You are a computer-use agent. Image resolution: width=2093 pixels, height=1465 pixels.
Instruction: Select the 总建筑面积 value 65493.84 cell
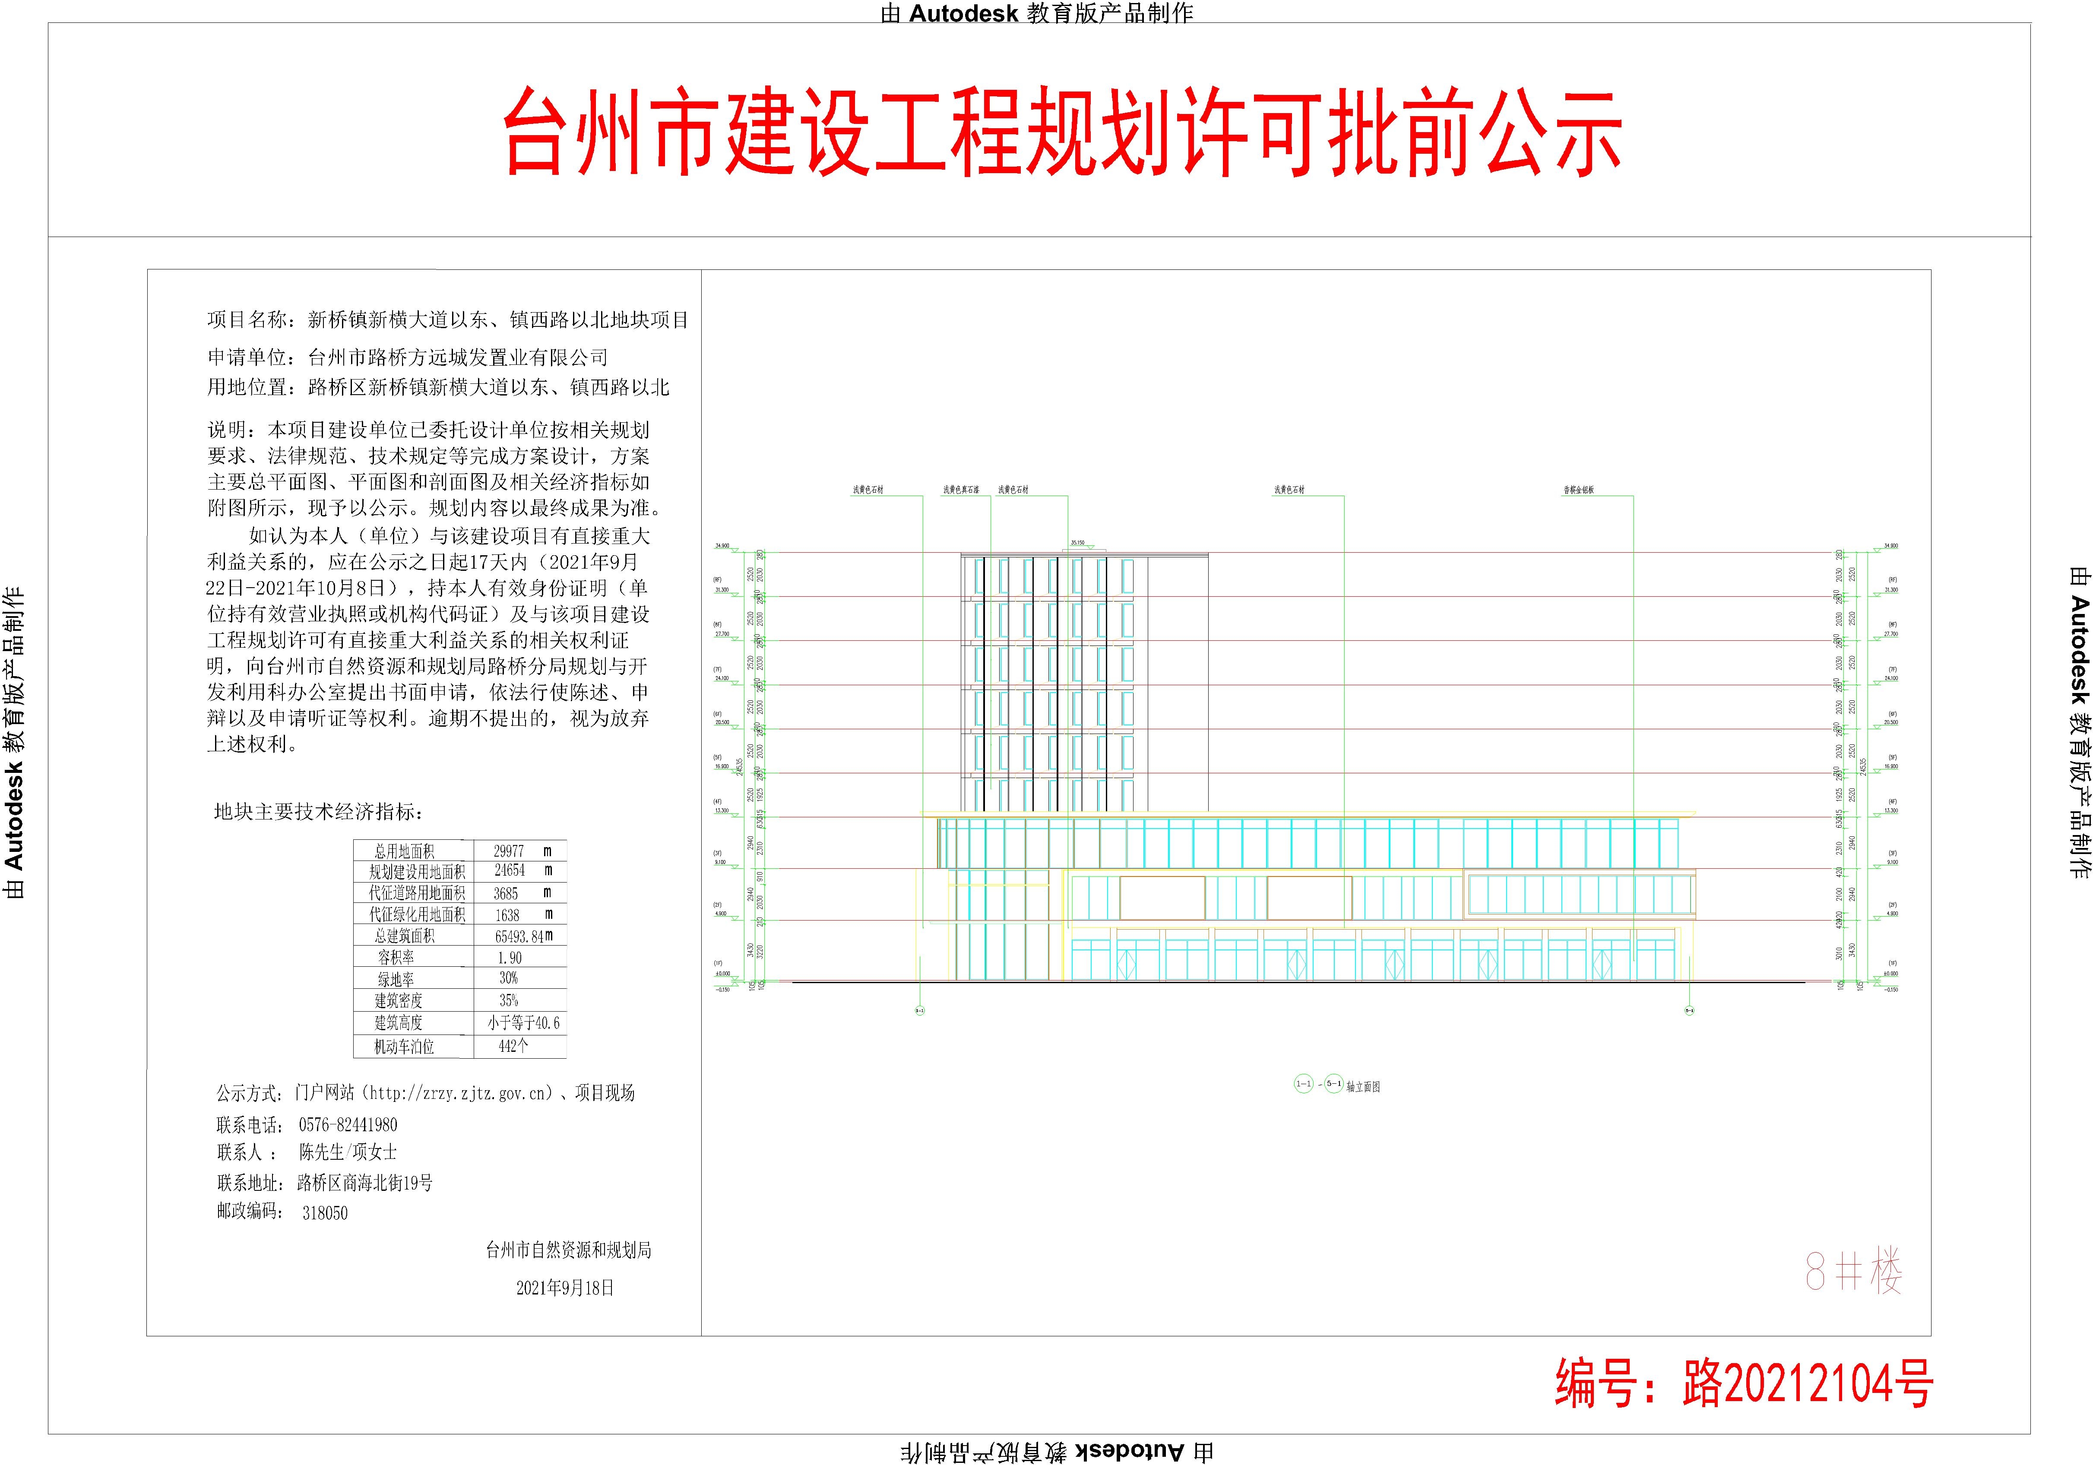[520, 936]
